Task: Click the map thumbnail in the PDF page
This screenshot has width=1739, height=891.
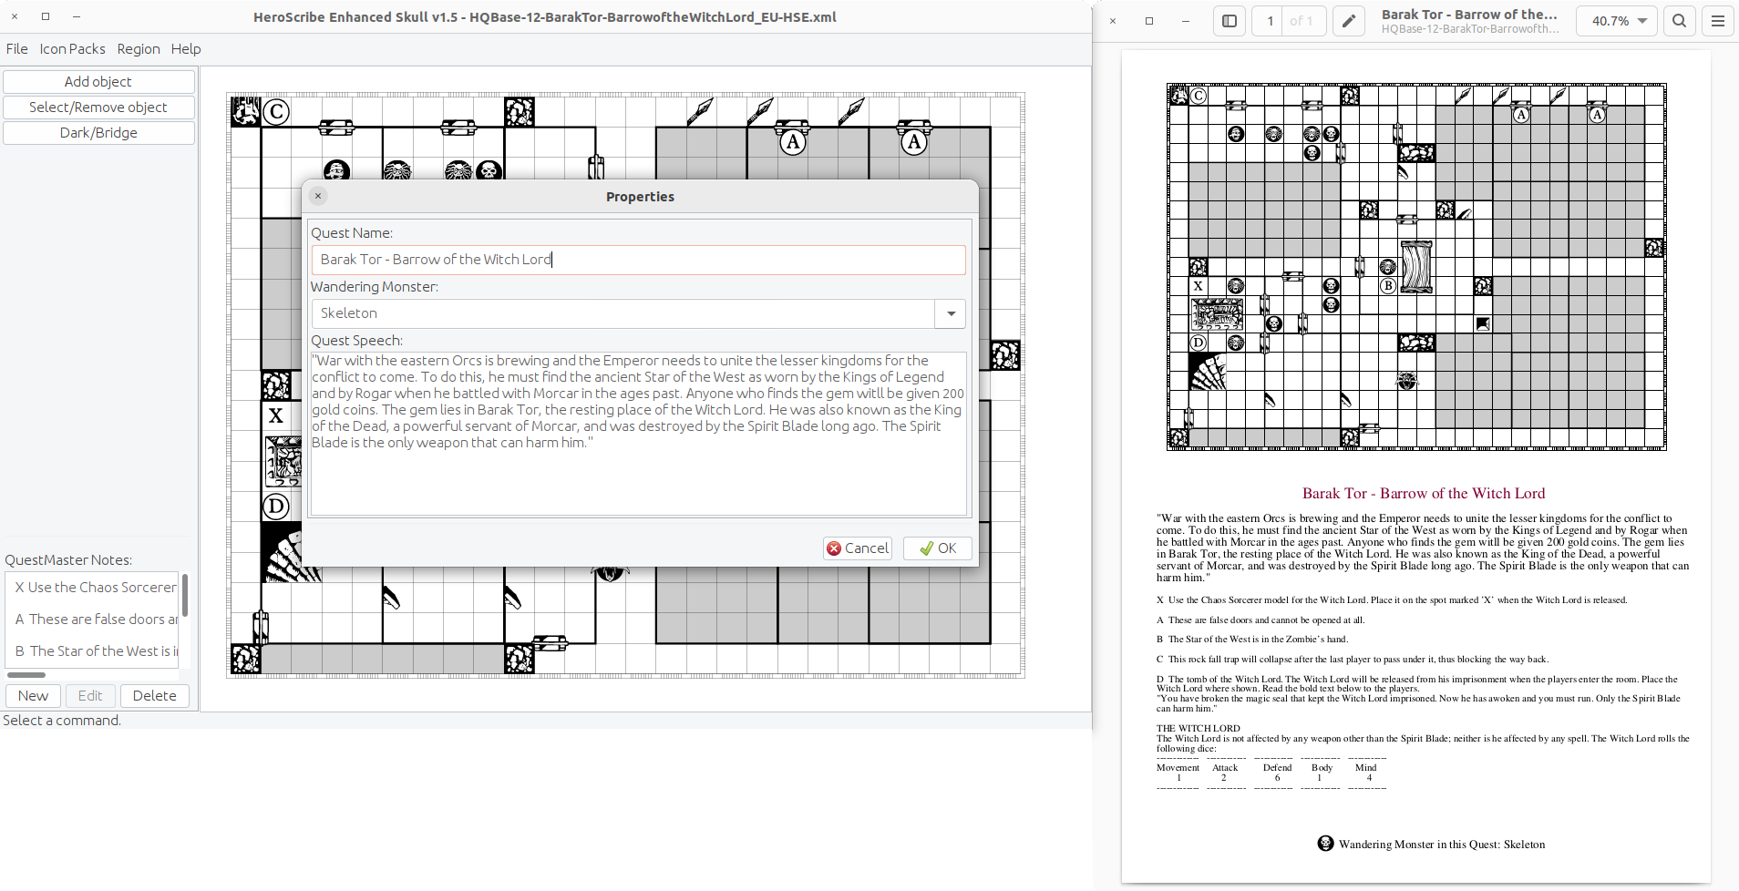Action: tap(1416, 267)
